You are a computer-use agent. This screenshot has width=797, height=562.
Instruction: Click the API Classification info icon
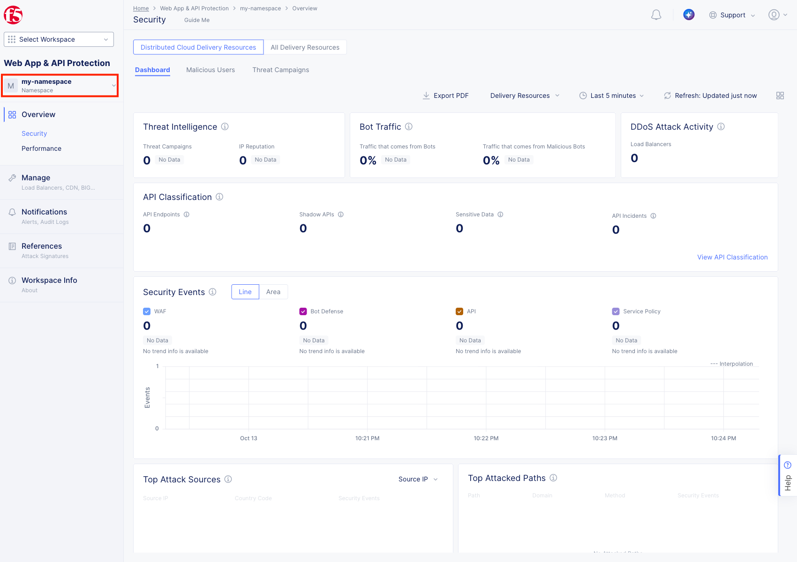pyautogui.click(x=219, y=197)
